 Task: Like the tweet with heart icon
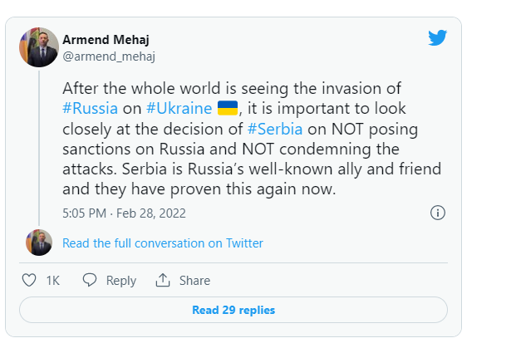[28, 281]
